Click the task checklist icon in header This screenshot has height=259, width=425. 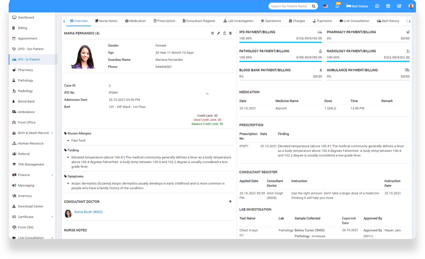399,7
